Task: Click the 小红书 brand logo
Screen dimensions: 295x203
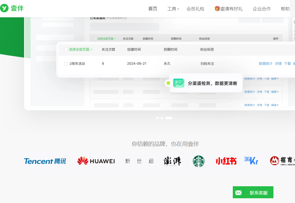Action: (x=226, y=161)
